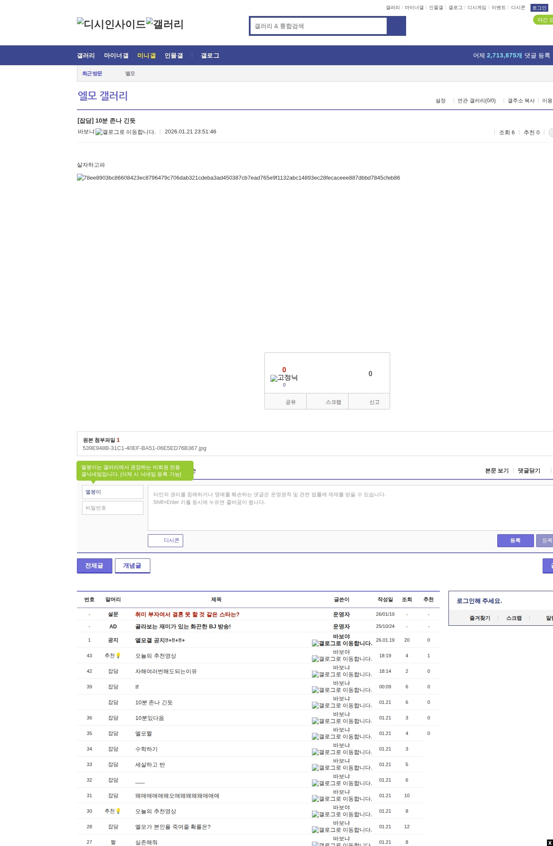553x846 pixels.
Task: Download attachment 539E948B-31C1-40EF-BA51-06E5ED76B367.jpg
Action: [144, 448]
